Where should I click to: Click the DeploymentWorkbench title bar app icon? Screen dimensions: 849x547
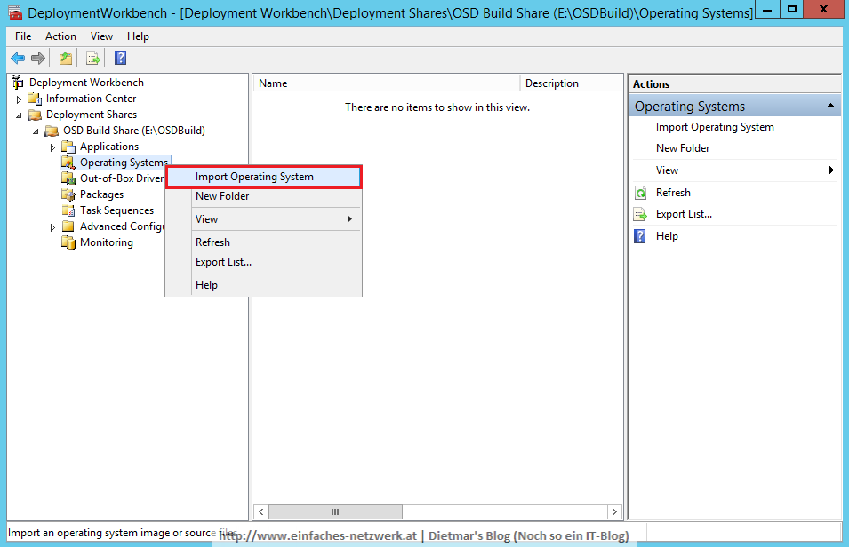click(15, 12)
